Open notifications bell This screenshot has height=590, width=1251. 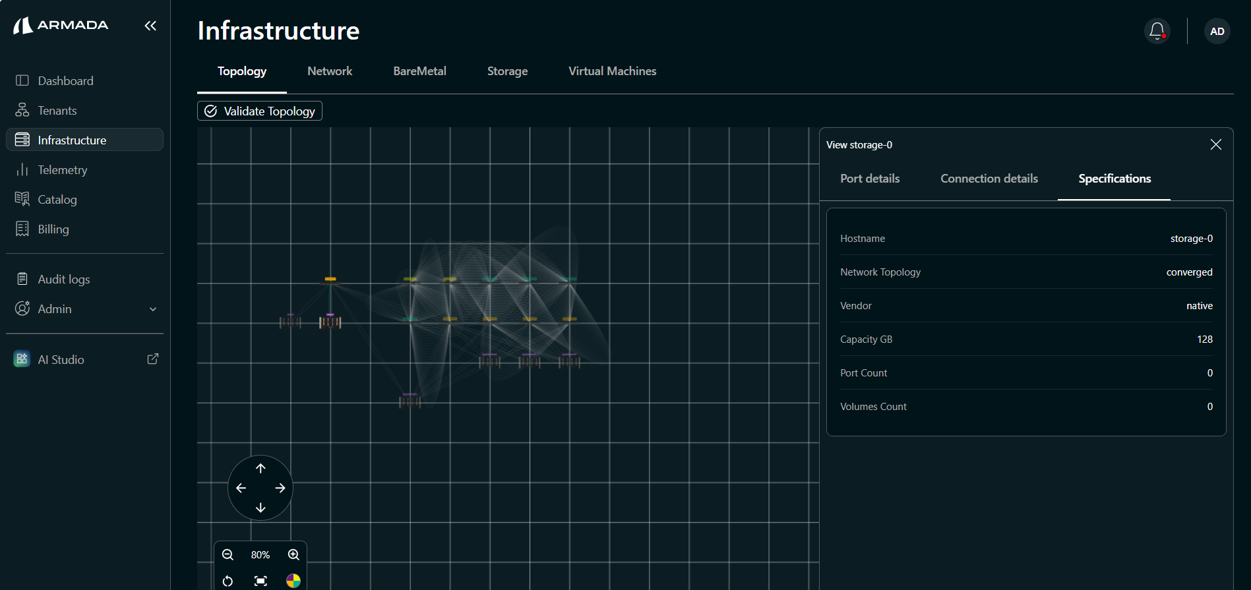coord(1157,31)
